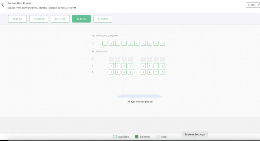The image size is (260, 141).
Task: Select the 09:30 AM showtime
Action: 17,19
